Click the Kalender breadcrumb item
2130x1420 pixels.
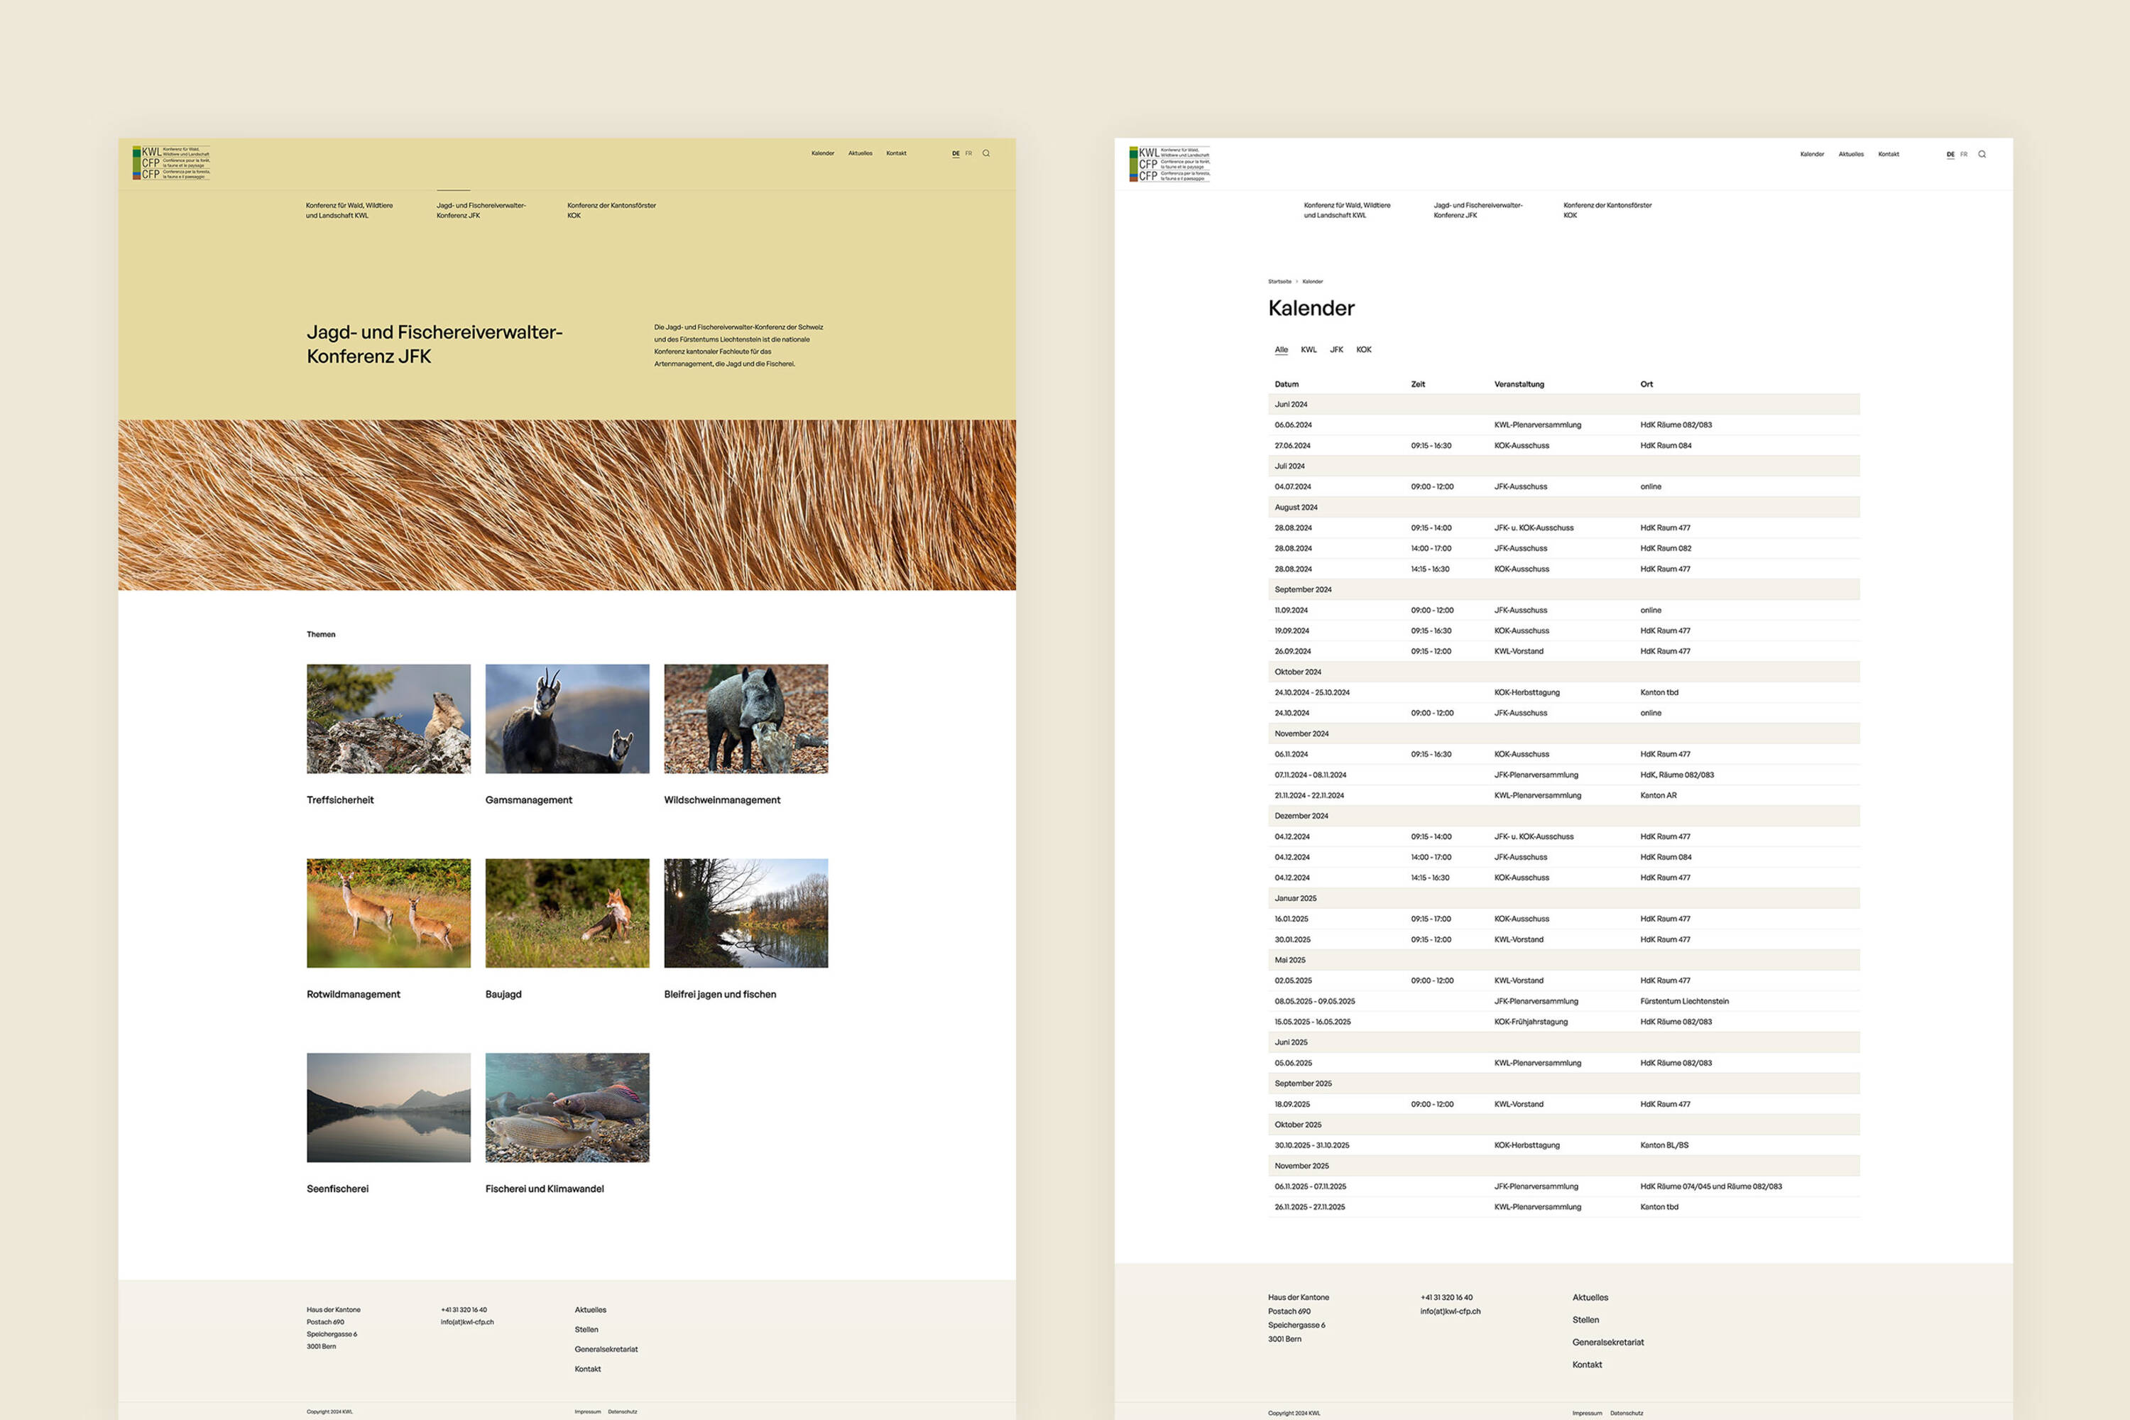coord(1312,282)
